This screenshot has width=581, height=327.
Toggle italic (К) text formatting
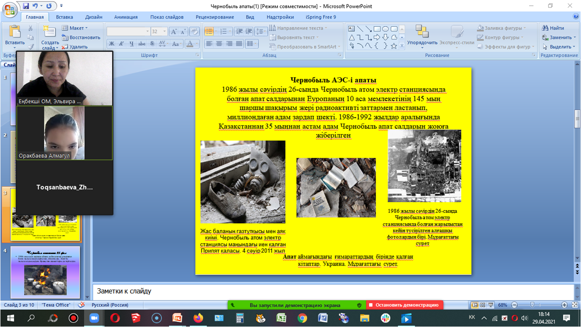click(x=121, y=44)
